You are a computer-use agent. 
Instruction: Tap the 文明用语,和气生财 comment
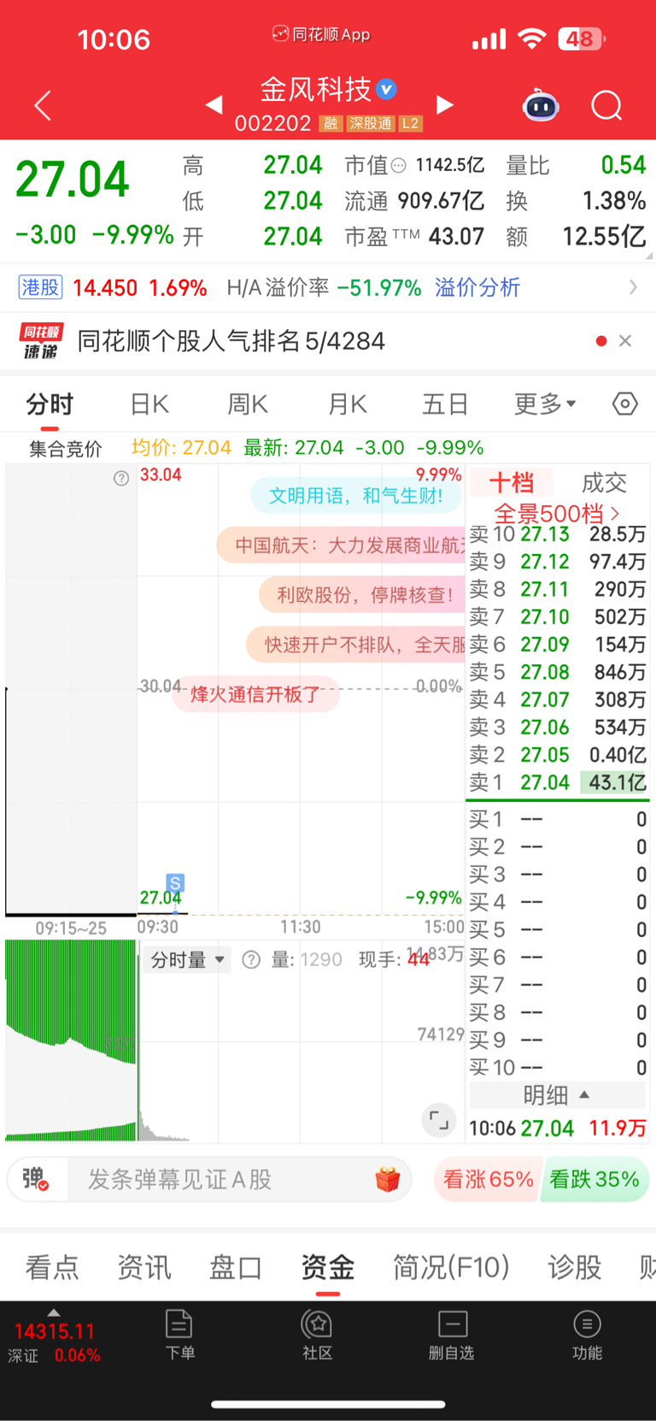[356, 496]
